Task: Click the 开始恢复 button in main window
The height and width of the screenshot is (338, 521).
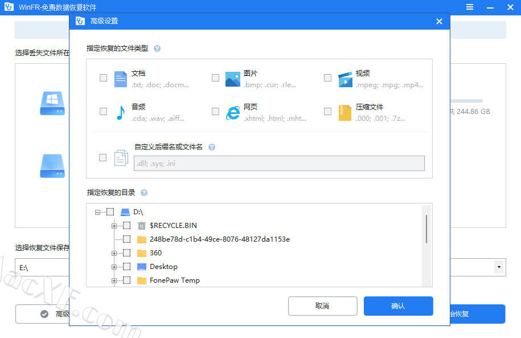Action: tap(477, 314)
